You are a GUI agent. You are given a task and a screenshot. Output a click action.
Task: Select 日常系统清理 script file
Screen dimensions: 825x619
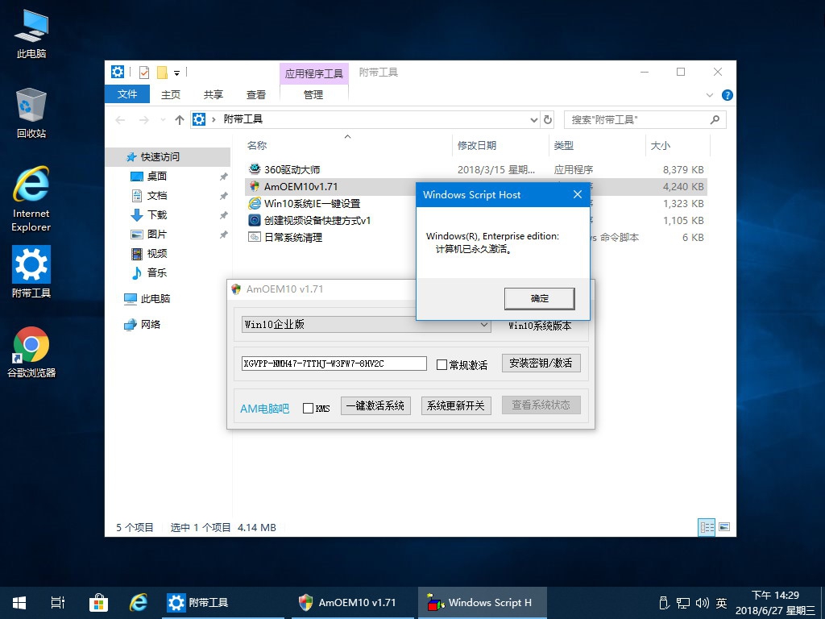pyautogui.click(x=293, y=238)
